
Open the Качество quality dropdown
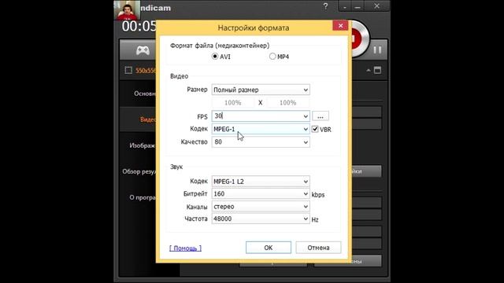click(x=261, y=141)
